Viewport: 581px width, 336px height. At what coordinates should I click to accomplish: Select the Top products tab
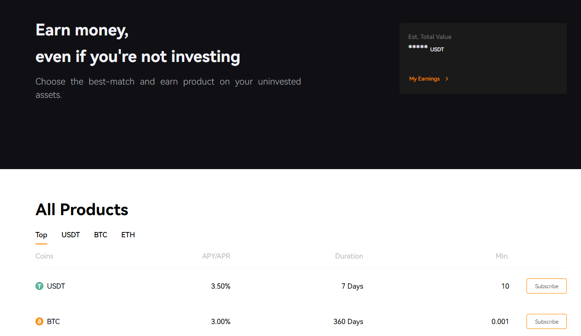(41, 235)
